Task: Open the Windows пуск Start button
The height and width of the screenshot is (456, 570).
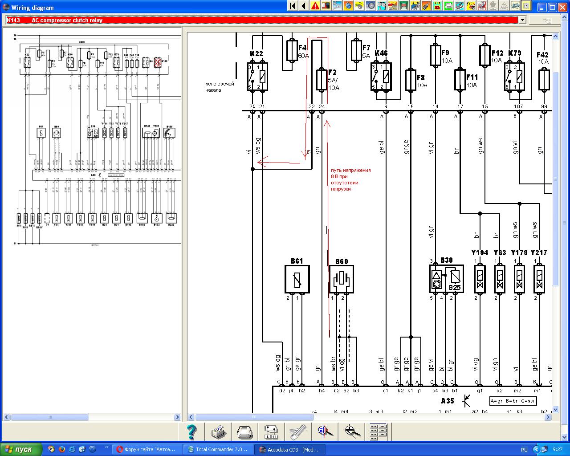Action: click(x=21, y=449)
